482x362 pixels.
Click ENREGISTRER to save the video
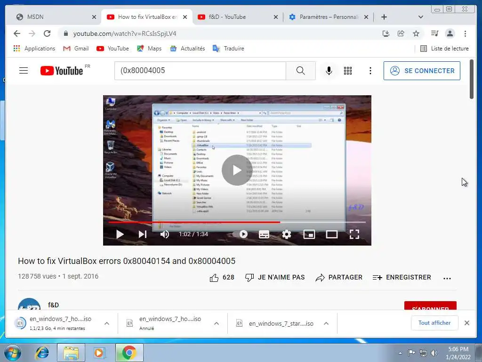coord(402,278)
